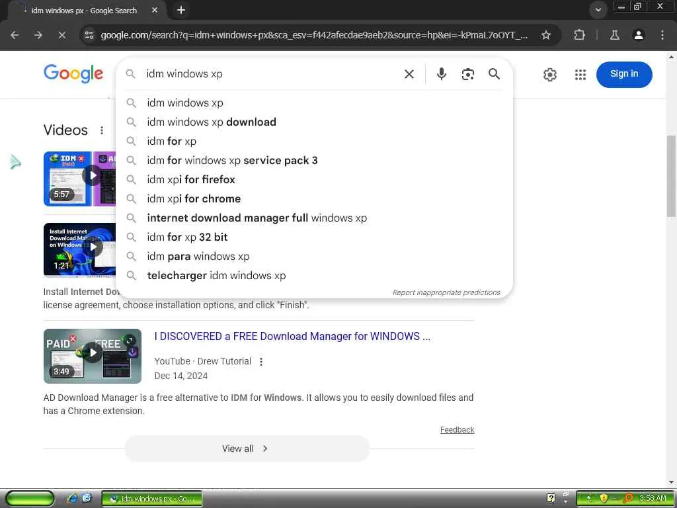This screenshot has height=508, width=677.
Task: Open 'I DISCOVERED a FREE Download Manager' link
Action: pyautogui.click(x=292, y=336)
